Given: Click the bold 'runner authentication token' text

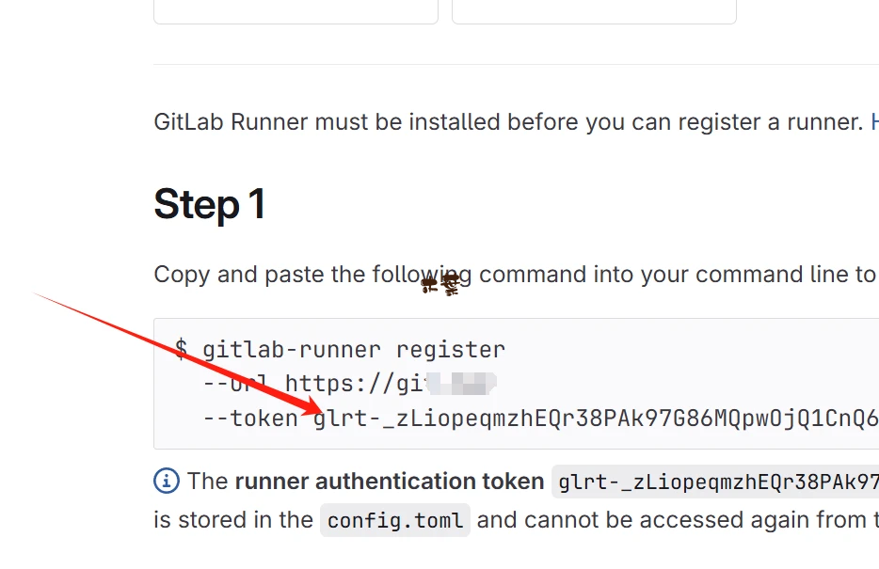Looking at the screenshot, I should point(390,482).
